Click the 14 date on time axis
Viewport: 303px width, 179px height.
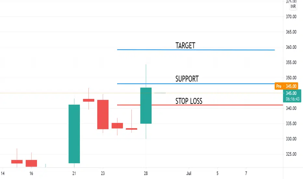coord(3,173)
